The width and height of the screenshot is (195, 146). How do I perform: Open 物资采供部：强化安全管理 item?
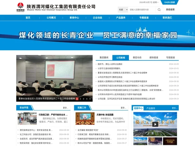point(36,143)
